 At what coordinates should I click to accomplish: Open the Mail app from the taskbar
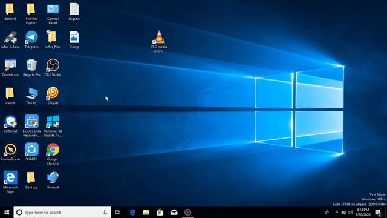tap(174, 213)
